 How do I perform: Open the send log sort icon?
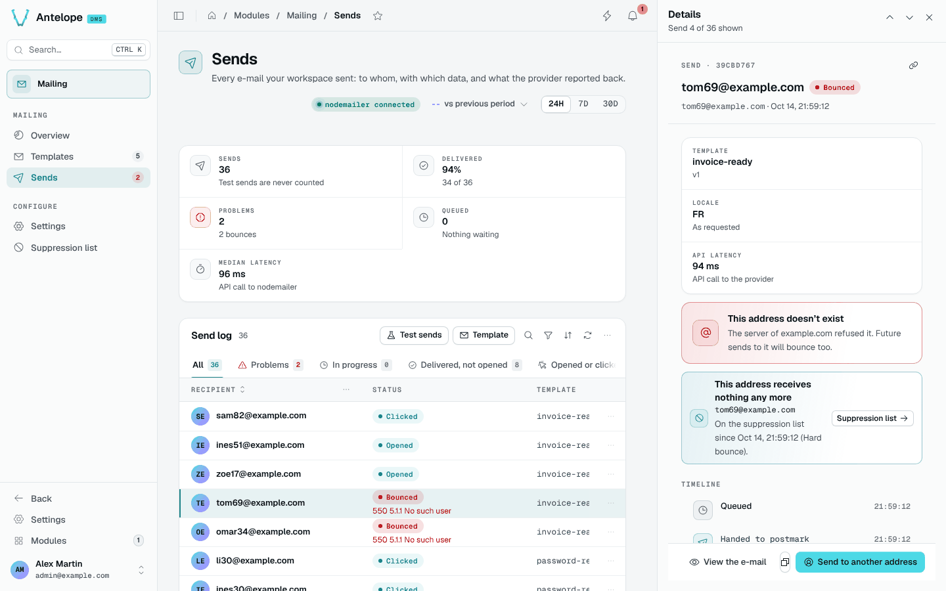tap(568, 336)
